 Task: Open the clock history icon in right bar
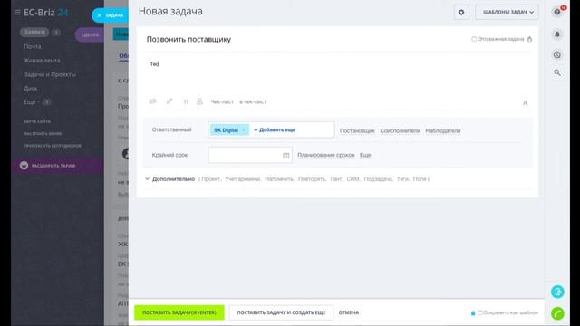click(x=557, y=54)
